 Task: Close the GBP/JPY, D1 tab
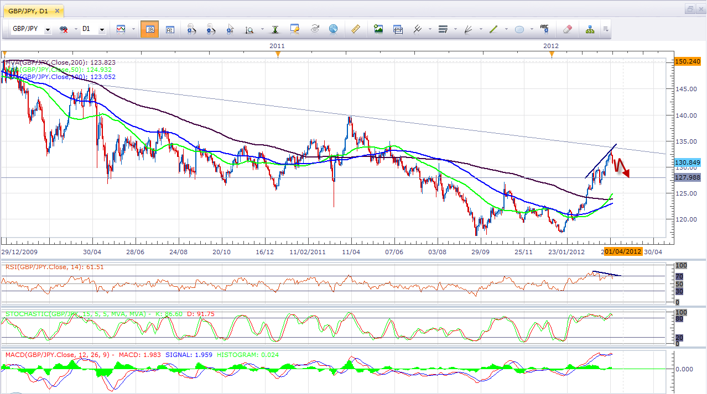pos(56,10)
